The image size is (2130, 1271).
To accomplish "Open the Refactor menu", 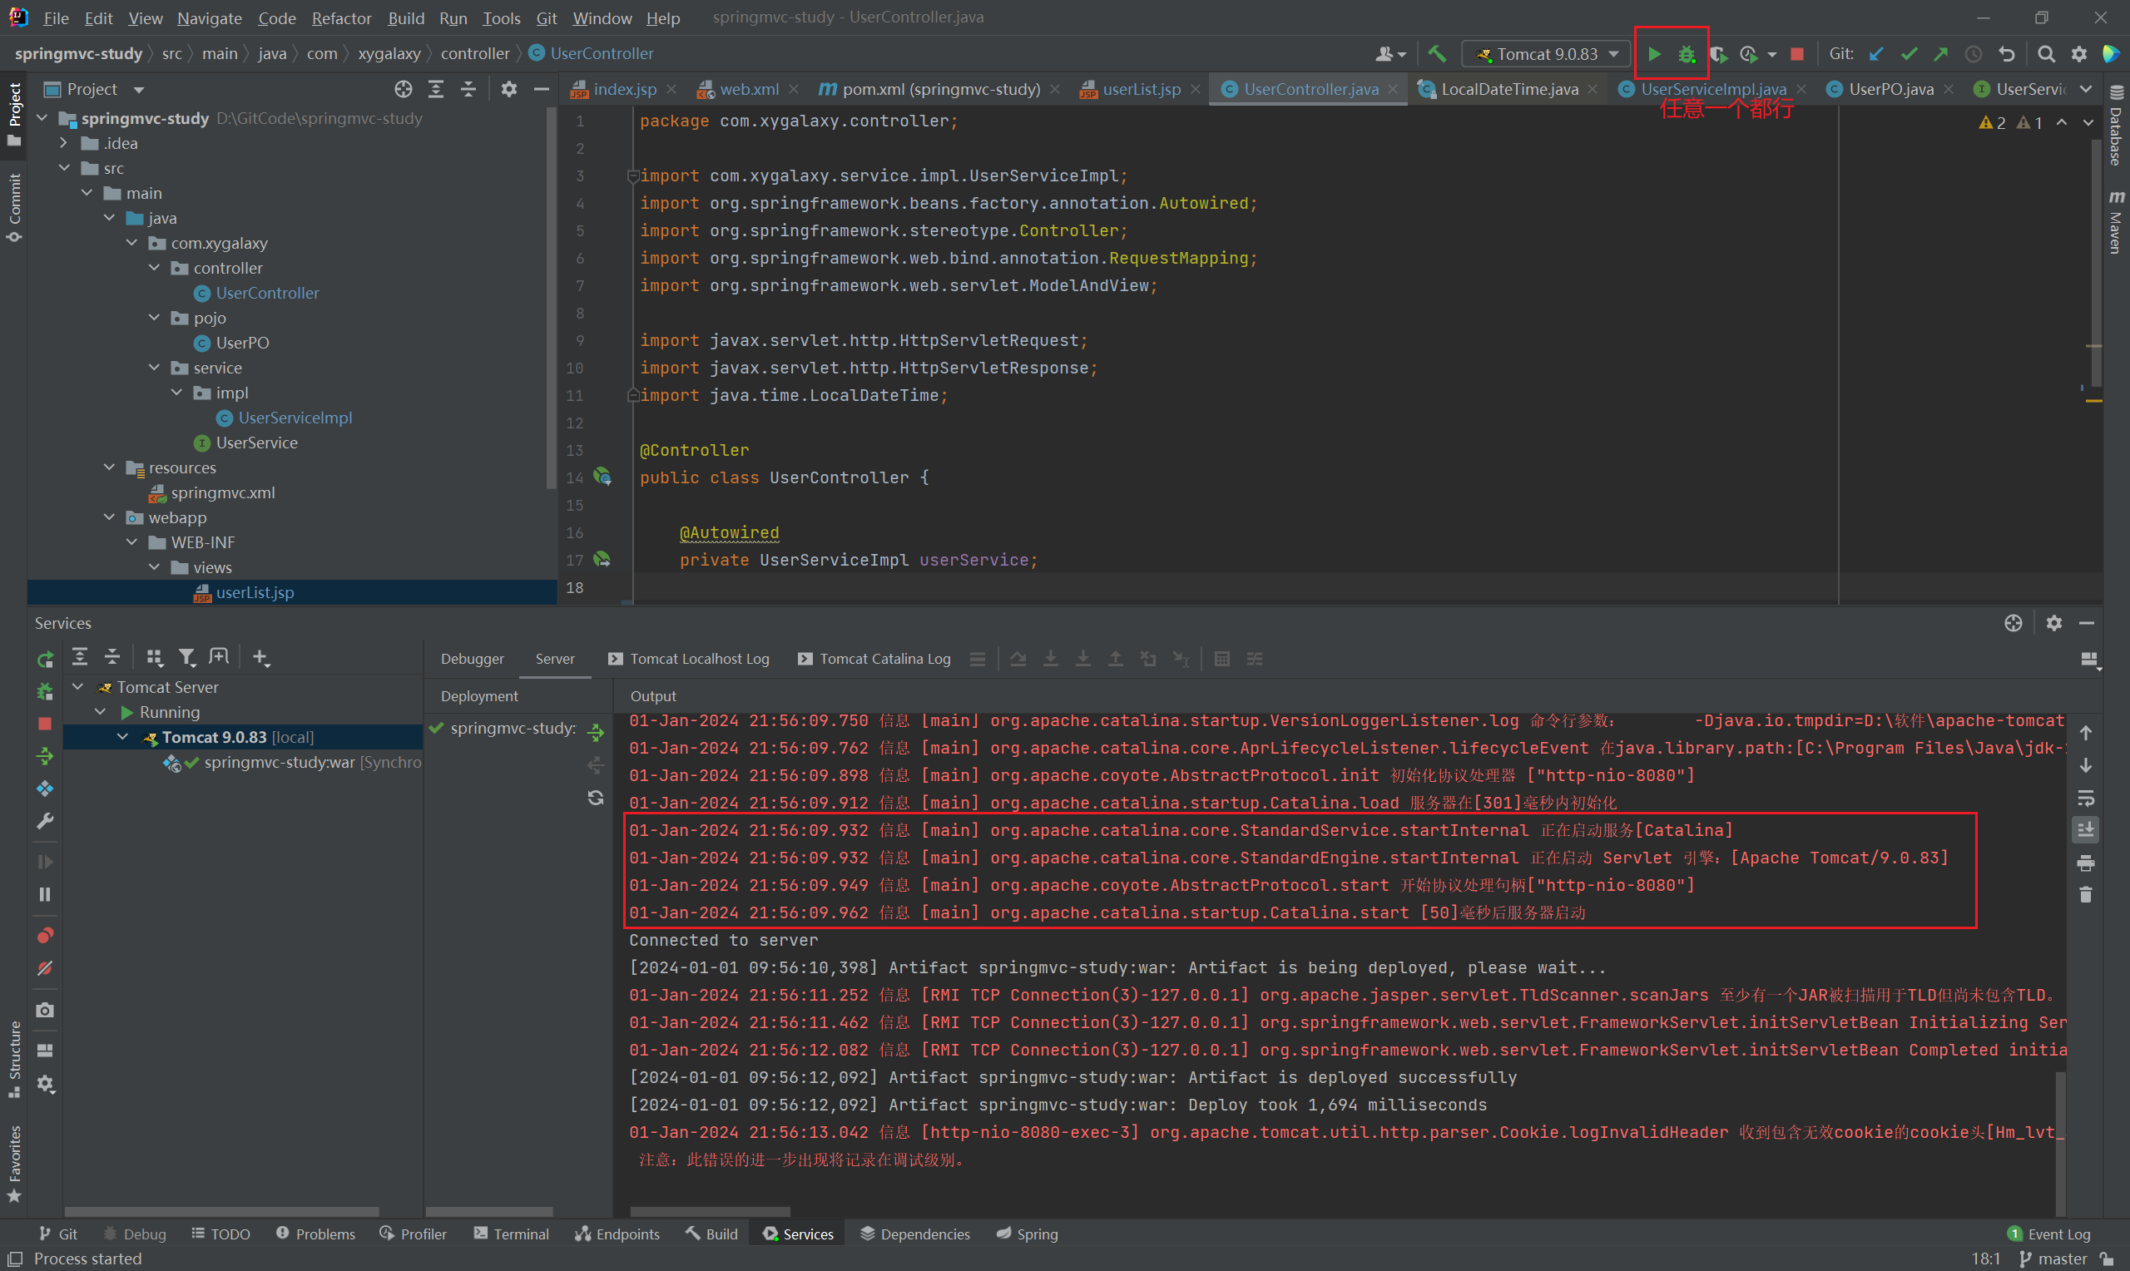I will click(341, 18).
